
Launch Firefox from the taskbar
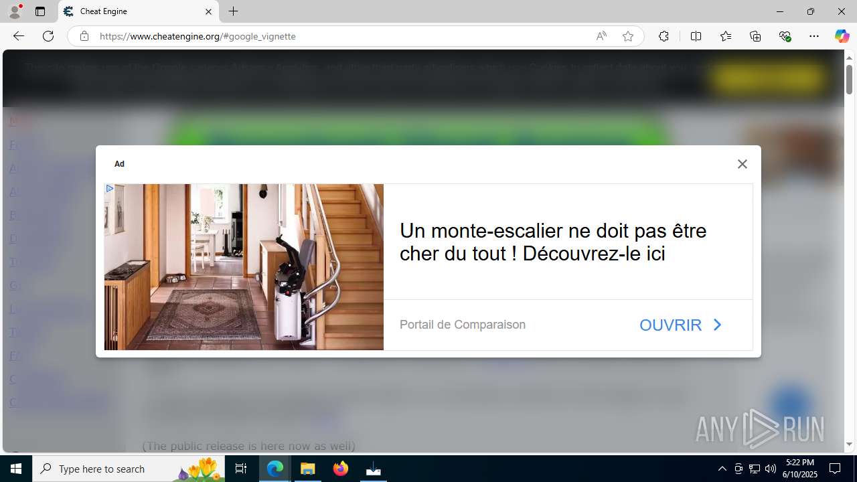coord(341,469)
